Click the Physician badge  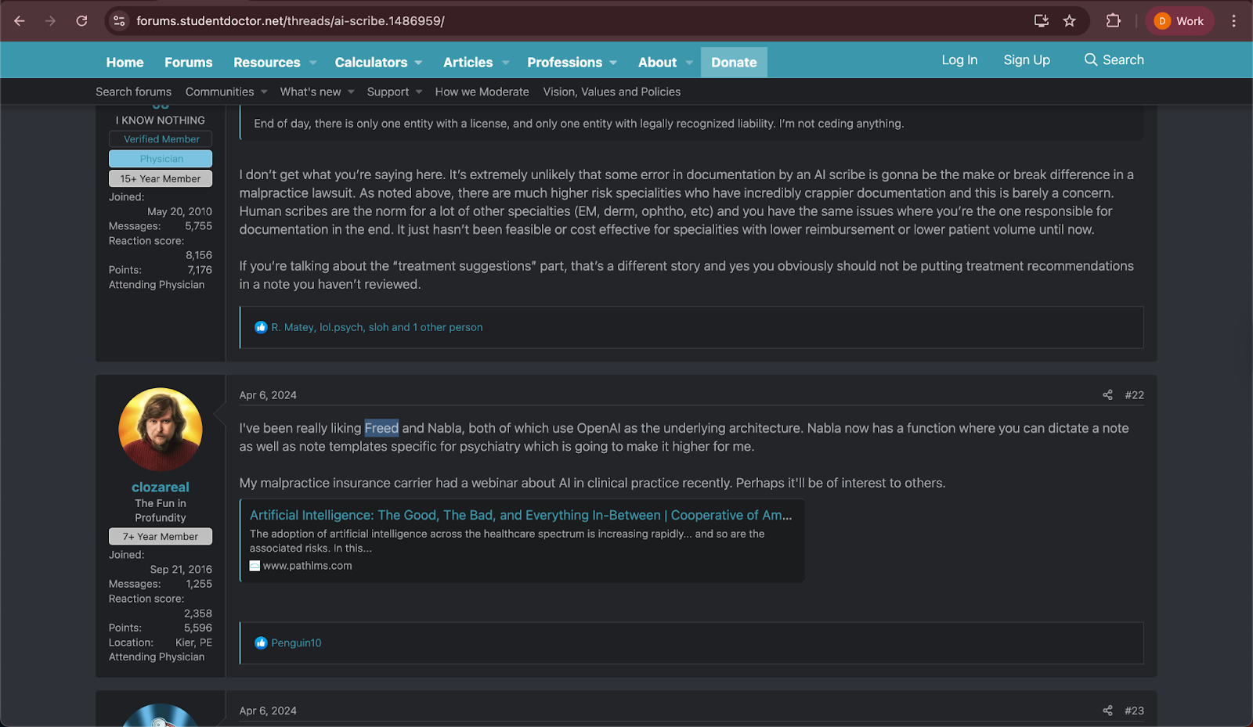coord(161,159)
